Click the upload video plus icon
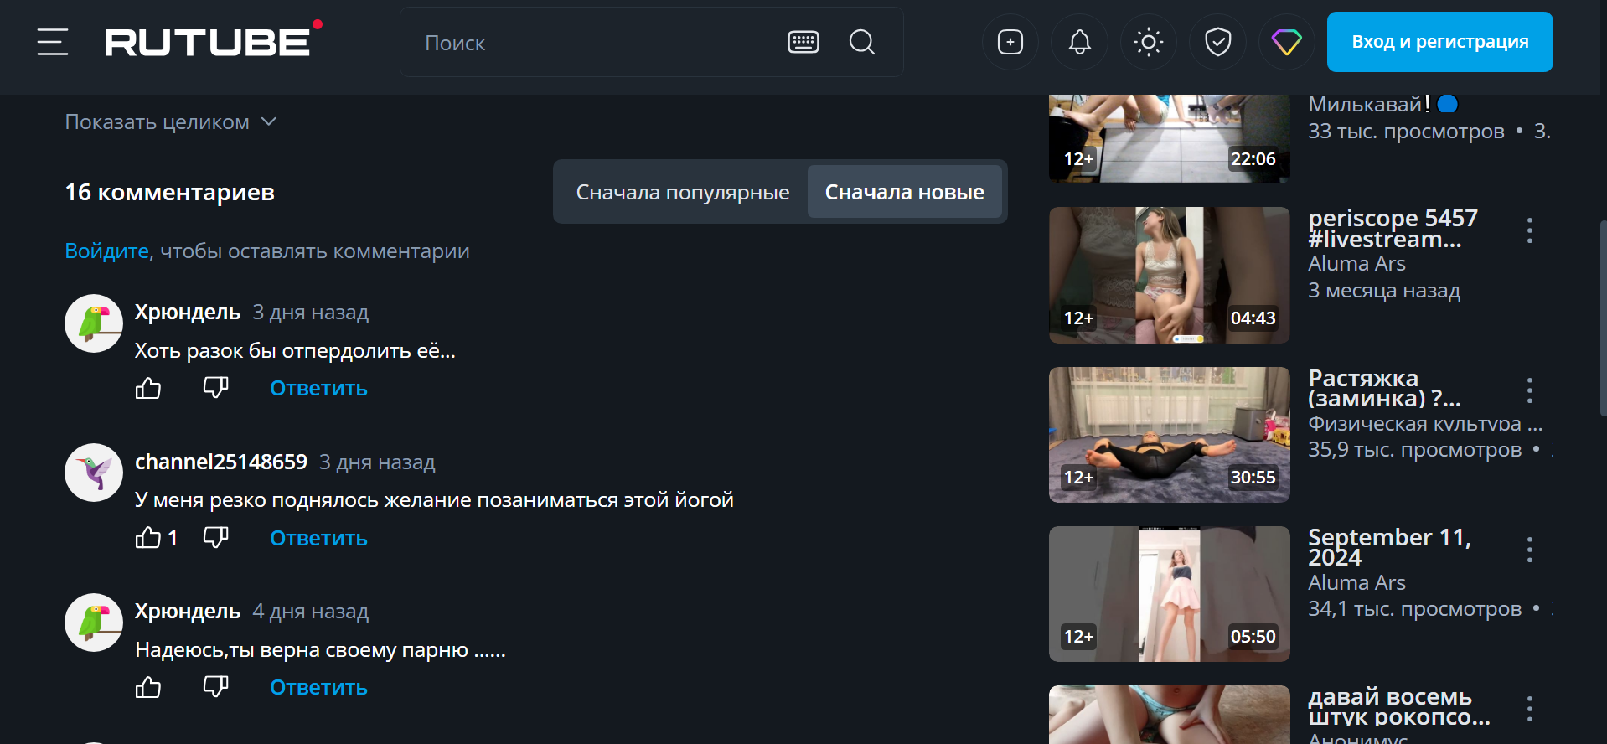The width and height of the screenshot is (1607, 744). tap(1010, 42)
